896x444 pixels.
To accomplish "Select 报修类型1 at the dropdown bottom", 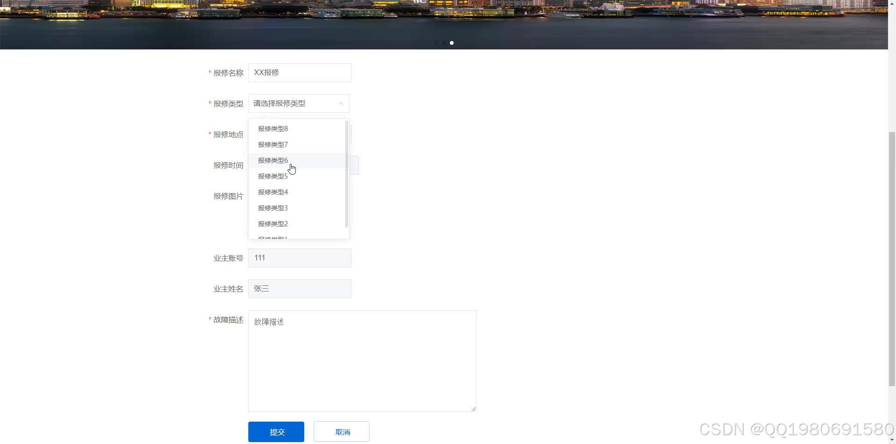I will 273,238.
